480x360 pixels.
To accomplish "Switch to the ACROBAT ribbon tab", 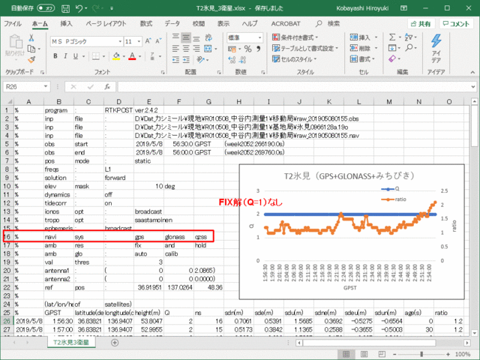I will click(286, 23).
